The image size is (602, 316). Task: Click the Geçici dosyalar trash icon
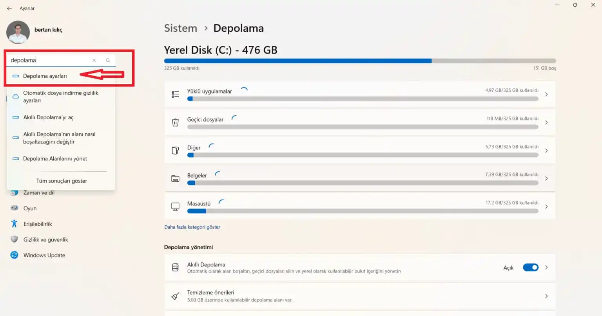[x=175, y=122]
